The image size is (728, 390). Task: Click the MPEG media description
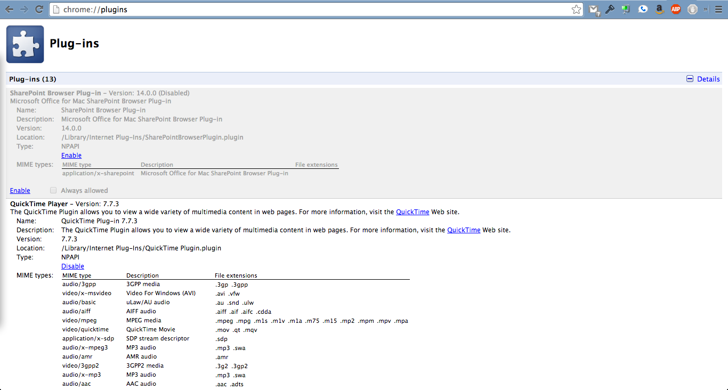tap(144, 321)
